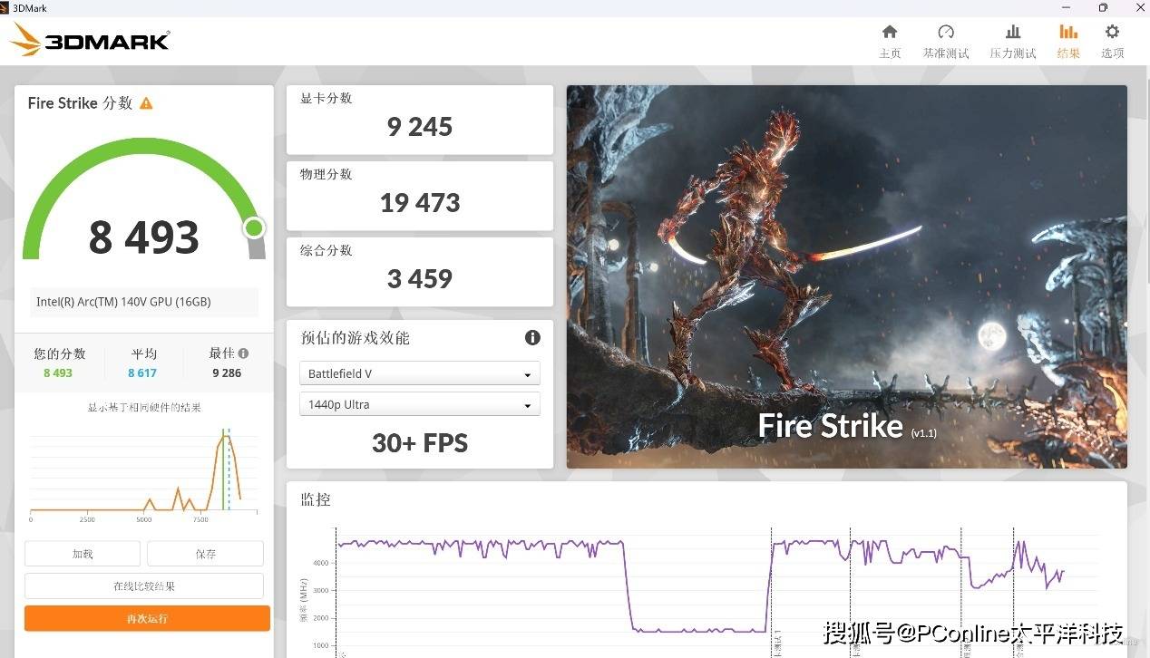Click the 30+ FPS estimate text
Screen dimensions: 1150x658
(x=419, y=443)
